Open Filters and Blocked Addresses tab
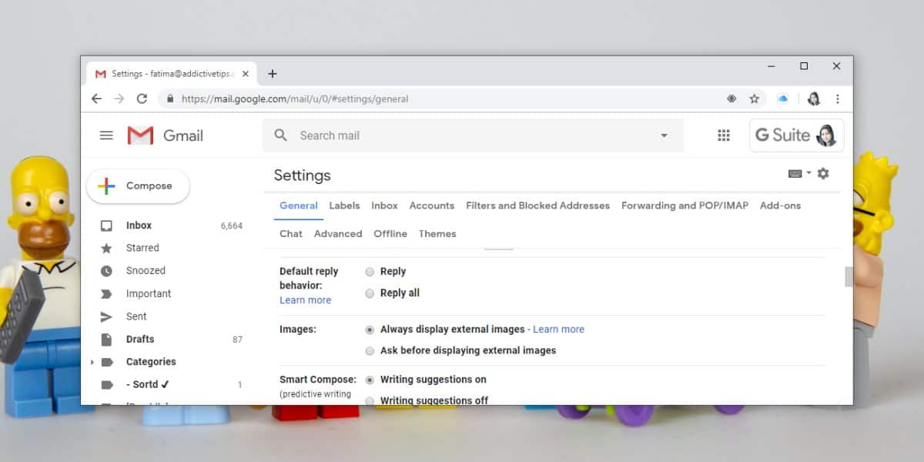 (537, 206)
